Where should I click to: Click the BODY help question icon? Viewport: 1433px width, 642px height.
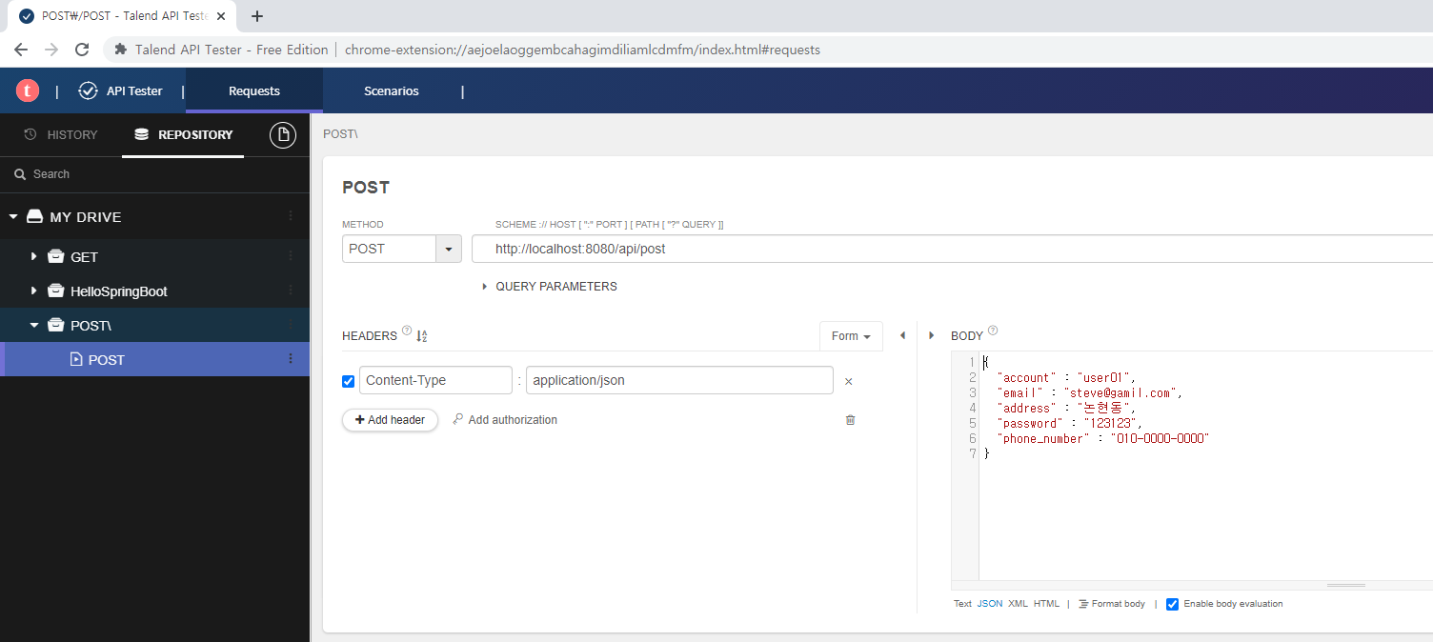[993, 331]
